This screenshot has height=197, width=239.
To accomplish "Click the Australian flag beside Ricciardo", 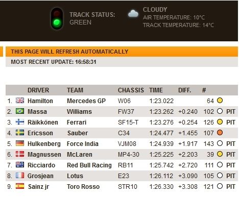I will [20, 165].
